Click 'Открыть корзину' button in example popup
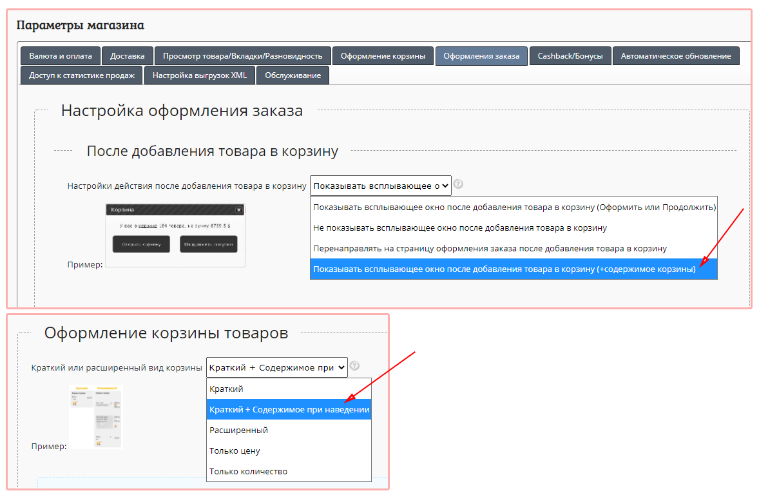 [x=141, y=244]
